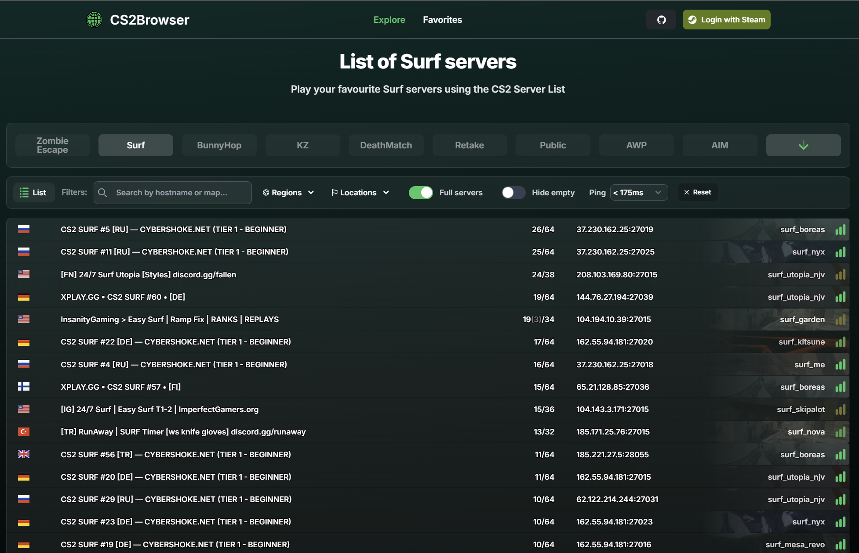Switch to the Favorites tab

(x=442, y=19)
